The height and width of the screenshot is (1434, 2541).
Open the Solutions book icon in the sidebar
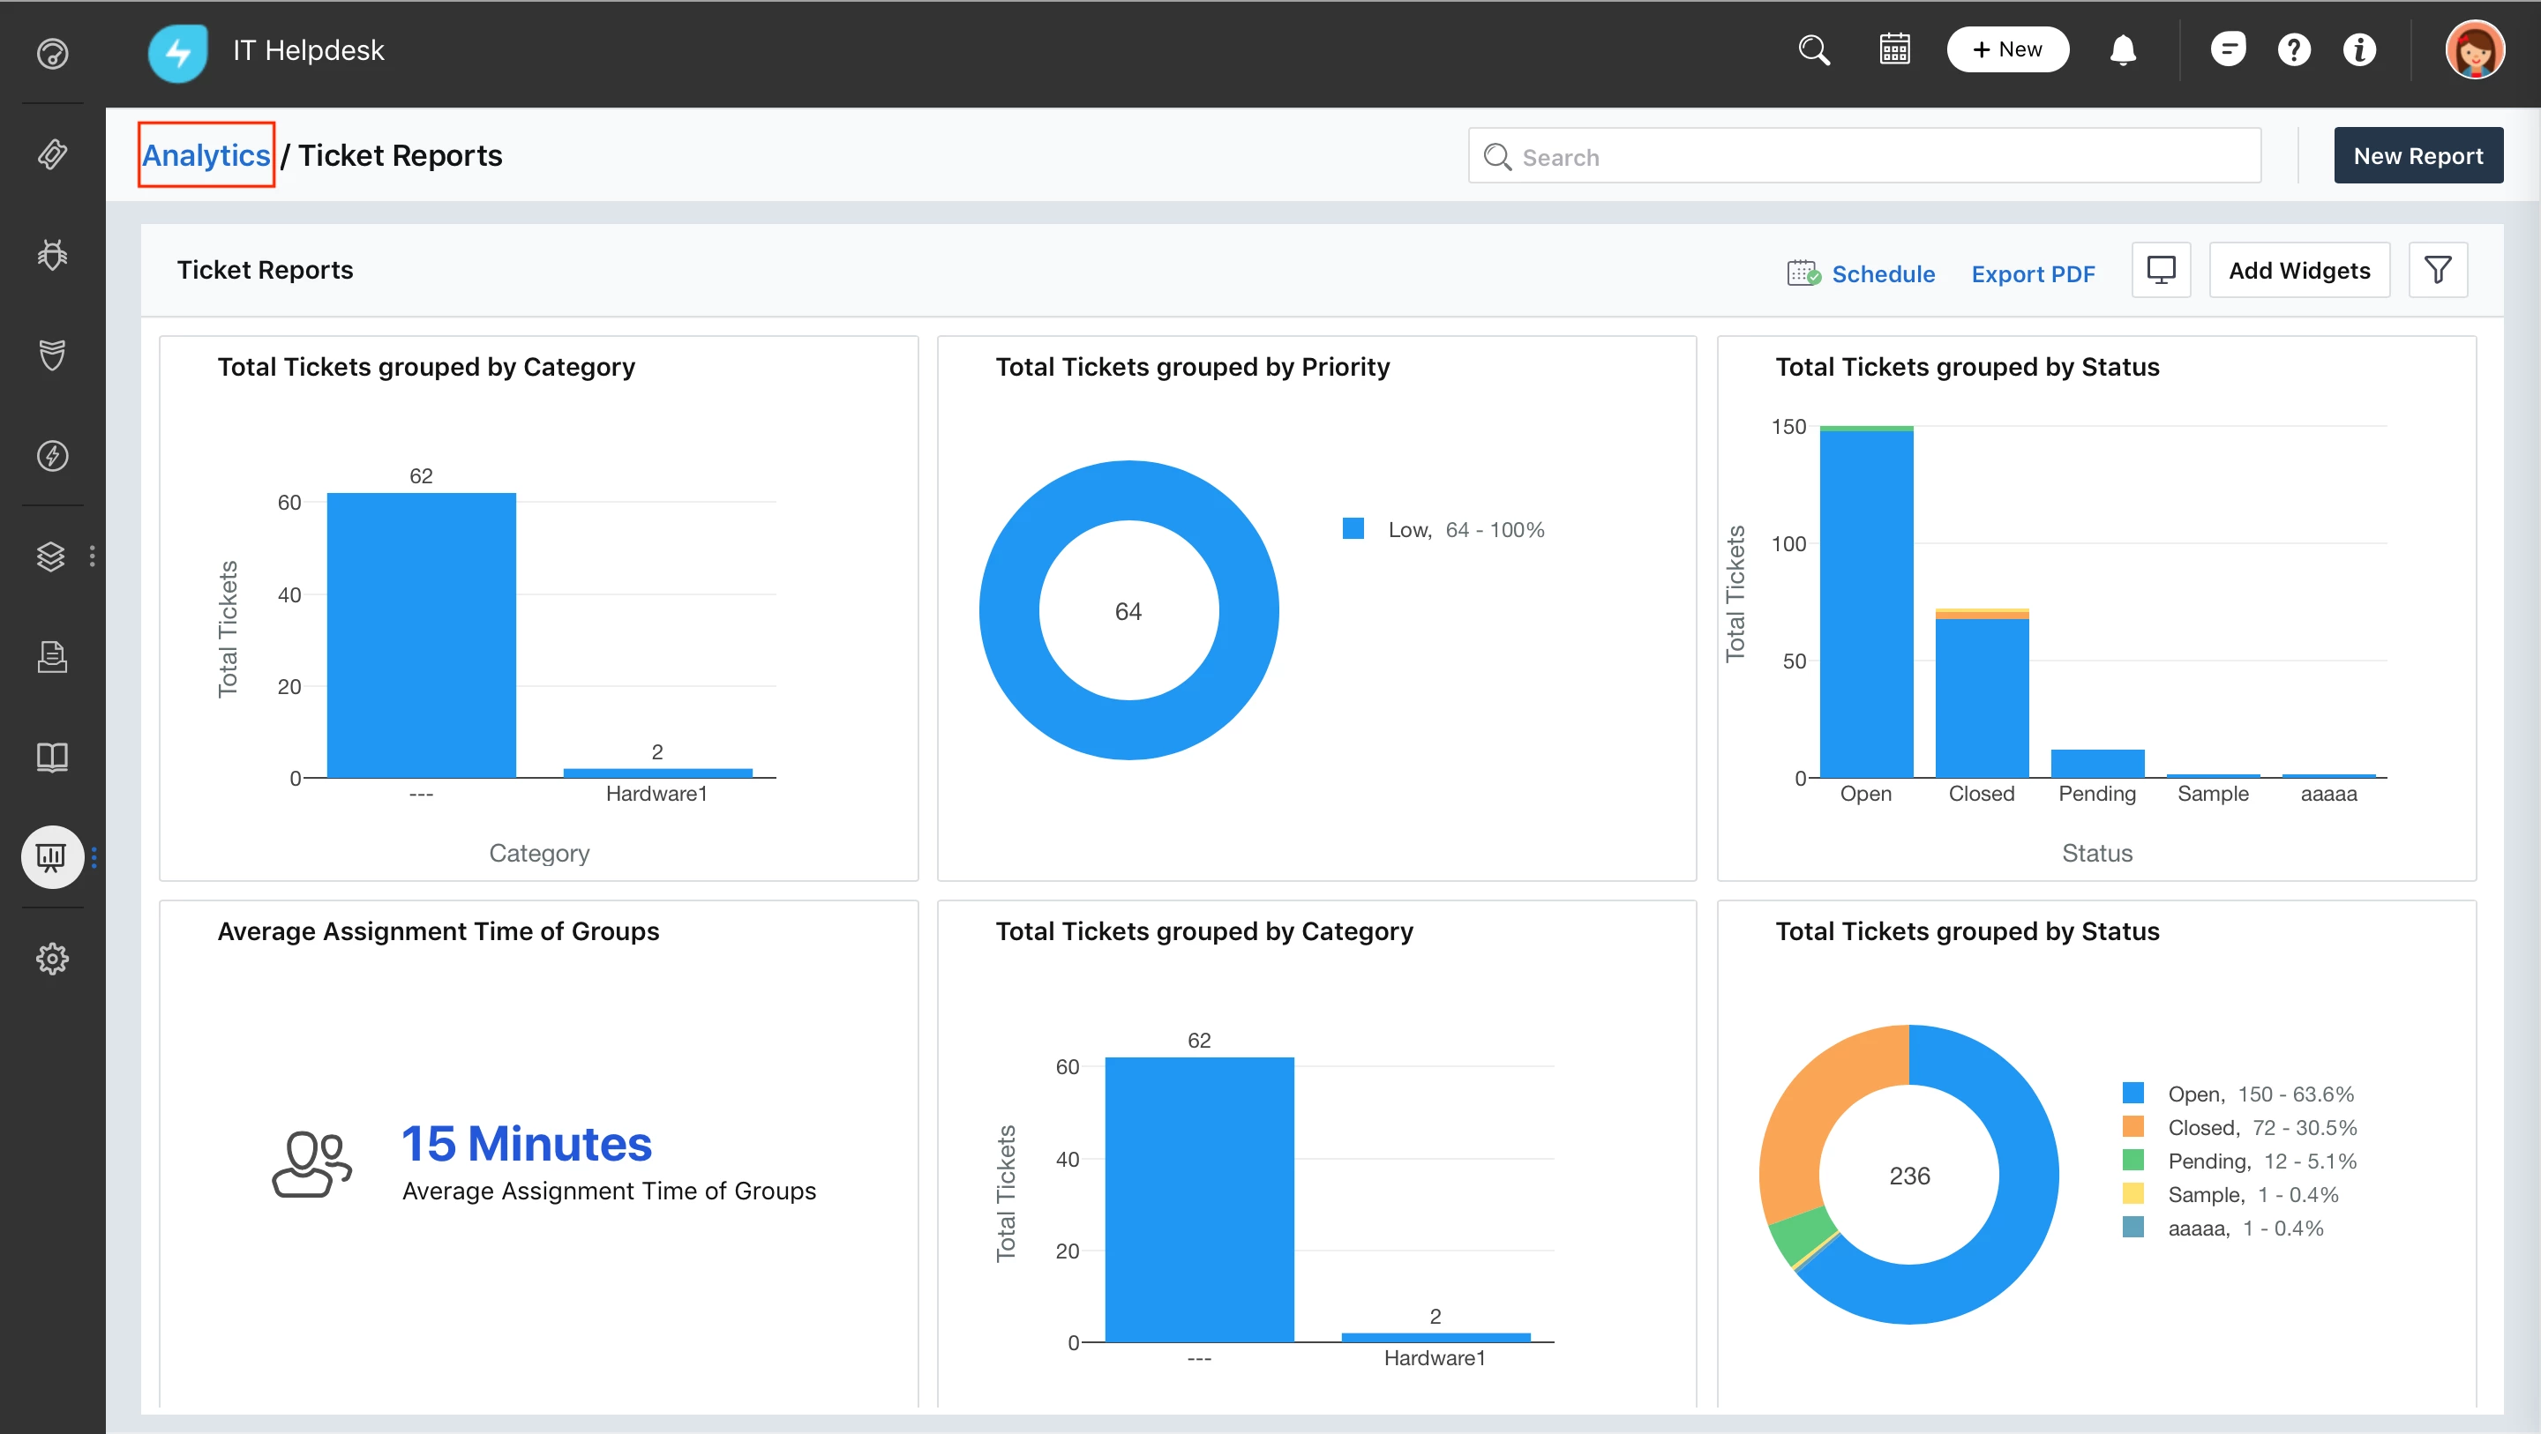52,757
